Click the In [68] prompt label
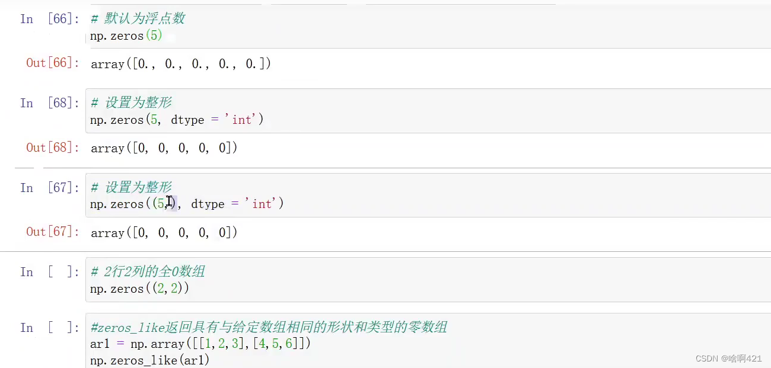Viewport: 771px width, 368px height. [x=49, y=103]
